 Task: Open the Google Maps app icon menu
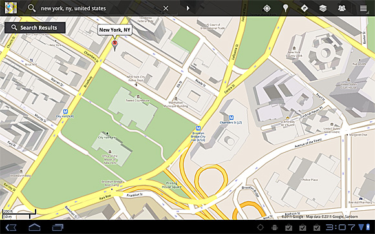pyautogui.click(x=11, y=8)
